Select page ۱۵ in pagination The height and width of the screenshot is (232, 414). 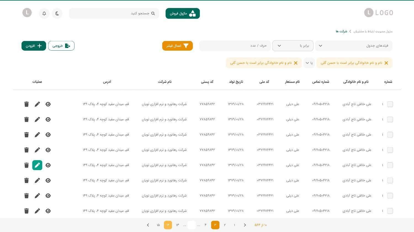click(158, 225)
